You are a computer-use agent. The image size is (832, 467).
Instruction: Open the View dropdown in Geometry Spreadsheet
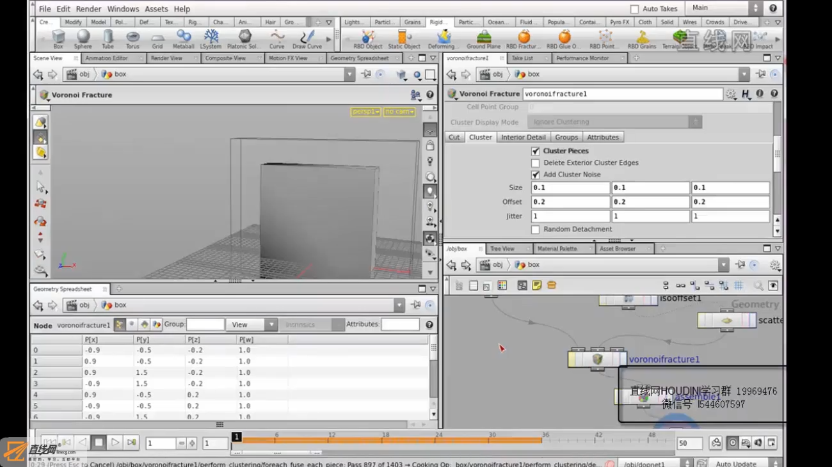pos(252,324)
